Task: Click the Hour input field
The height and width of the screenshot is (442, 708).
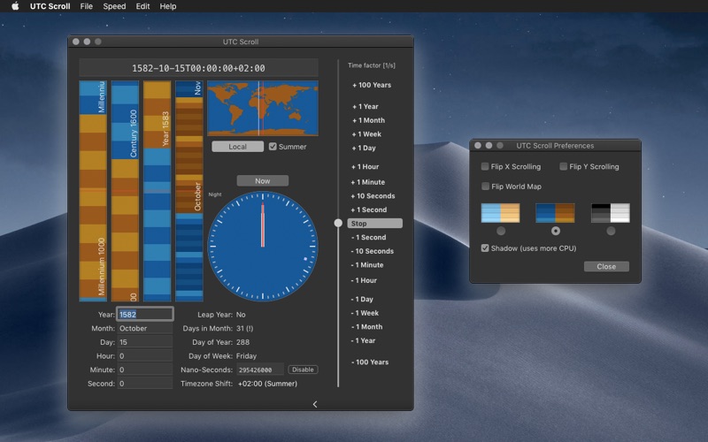Action: [x=145, y=356]
